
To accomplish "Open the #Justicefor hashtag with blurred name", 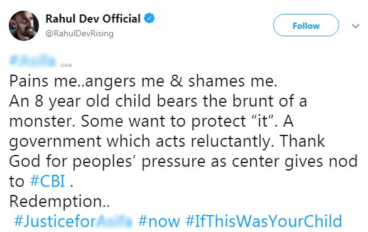I will [x=73, y=221].
